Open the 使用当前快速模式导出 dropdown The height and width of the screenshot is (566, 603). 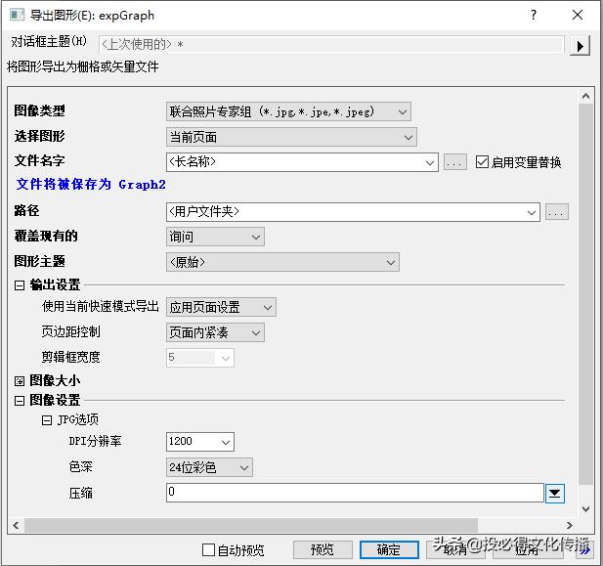[221, 307]
